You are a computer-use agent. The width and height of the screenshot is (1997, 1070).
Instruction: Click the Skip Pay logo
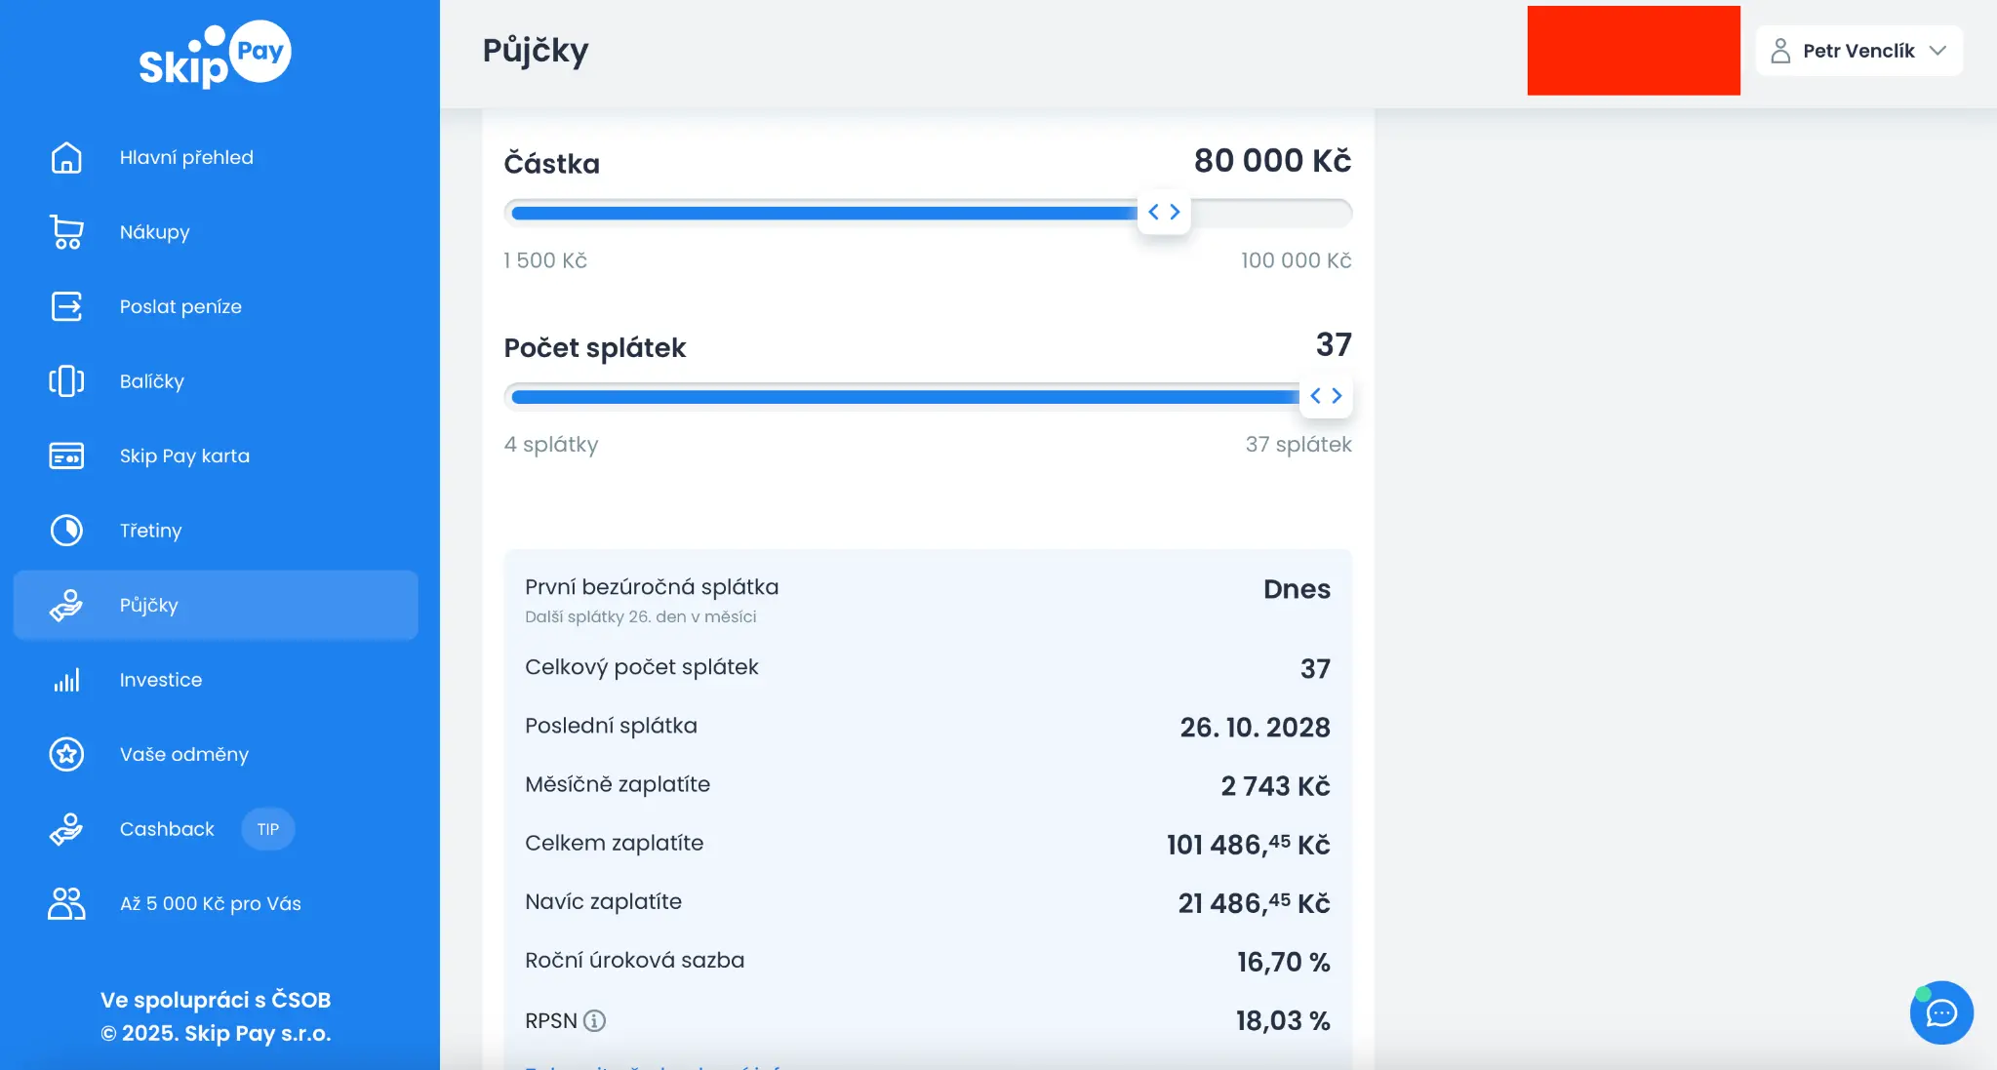coord(215,53)
